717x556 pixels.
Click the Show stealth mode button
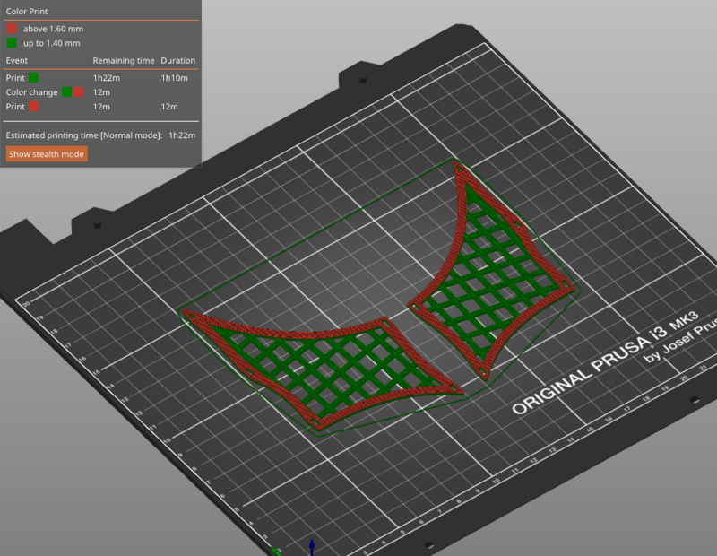(46, 153)
